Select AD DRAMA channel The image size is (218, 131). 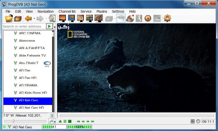28,85
